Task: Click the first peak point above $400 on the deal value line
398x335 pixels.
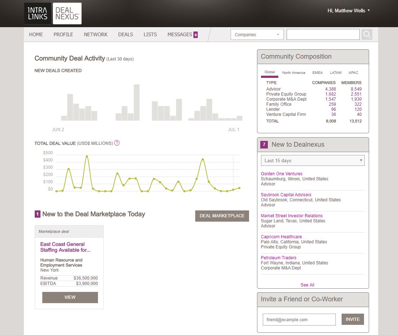Action: tap(87, 156)
